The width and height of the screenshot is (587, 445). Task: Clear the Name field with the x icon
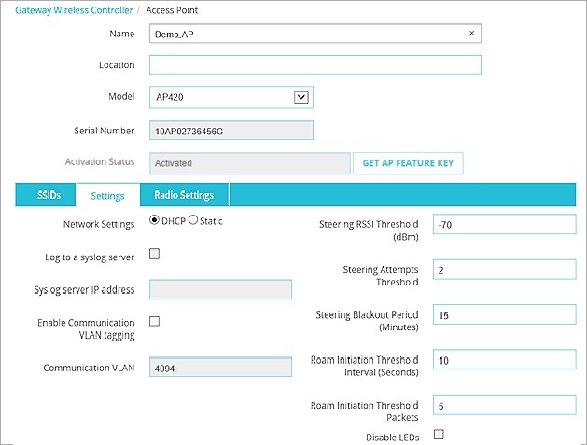tap(471, 33)
